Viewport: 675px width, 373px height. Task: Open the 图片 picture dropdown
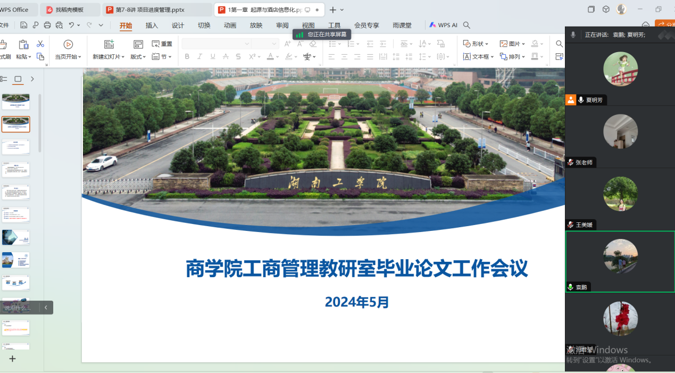[x=512, y=44]
